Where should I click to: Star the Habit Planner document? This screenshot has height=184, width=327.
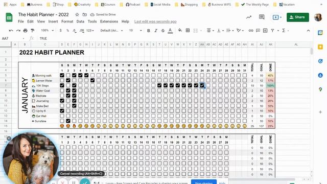77,15
